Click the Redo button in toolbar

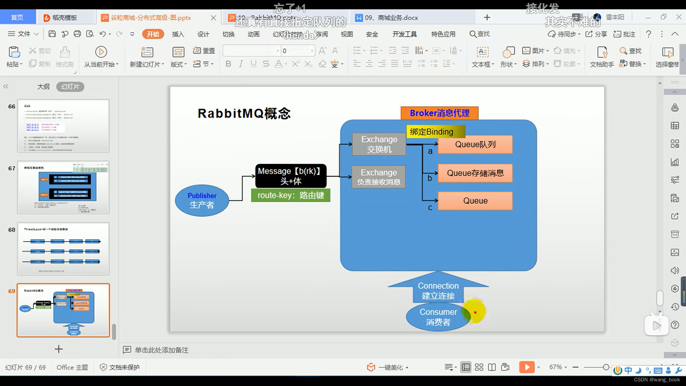(x=120, y=34)
